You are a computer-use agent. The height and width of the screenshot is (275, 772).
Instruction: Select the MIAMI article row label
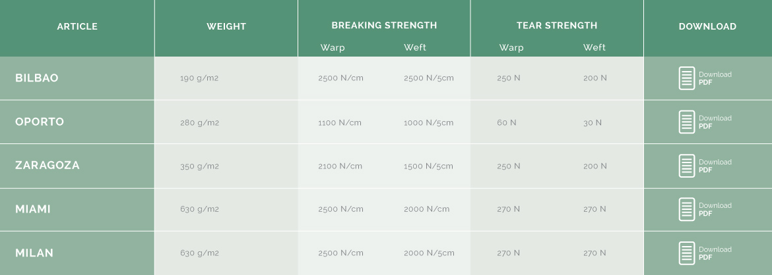pos(33,209)
